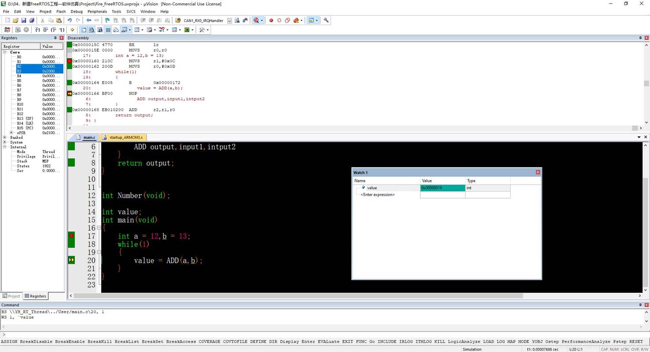Open the CAN1_RX0_IRQHandler find dropdown
This screenshot has height=352, width=650.
pyautogui.click(x=229, y=21)
